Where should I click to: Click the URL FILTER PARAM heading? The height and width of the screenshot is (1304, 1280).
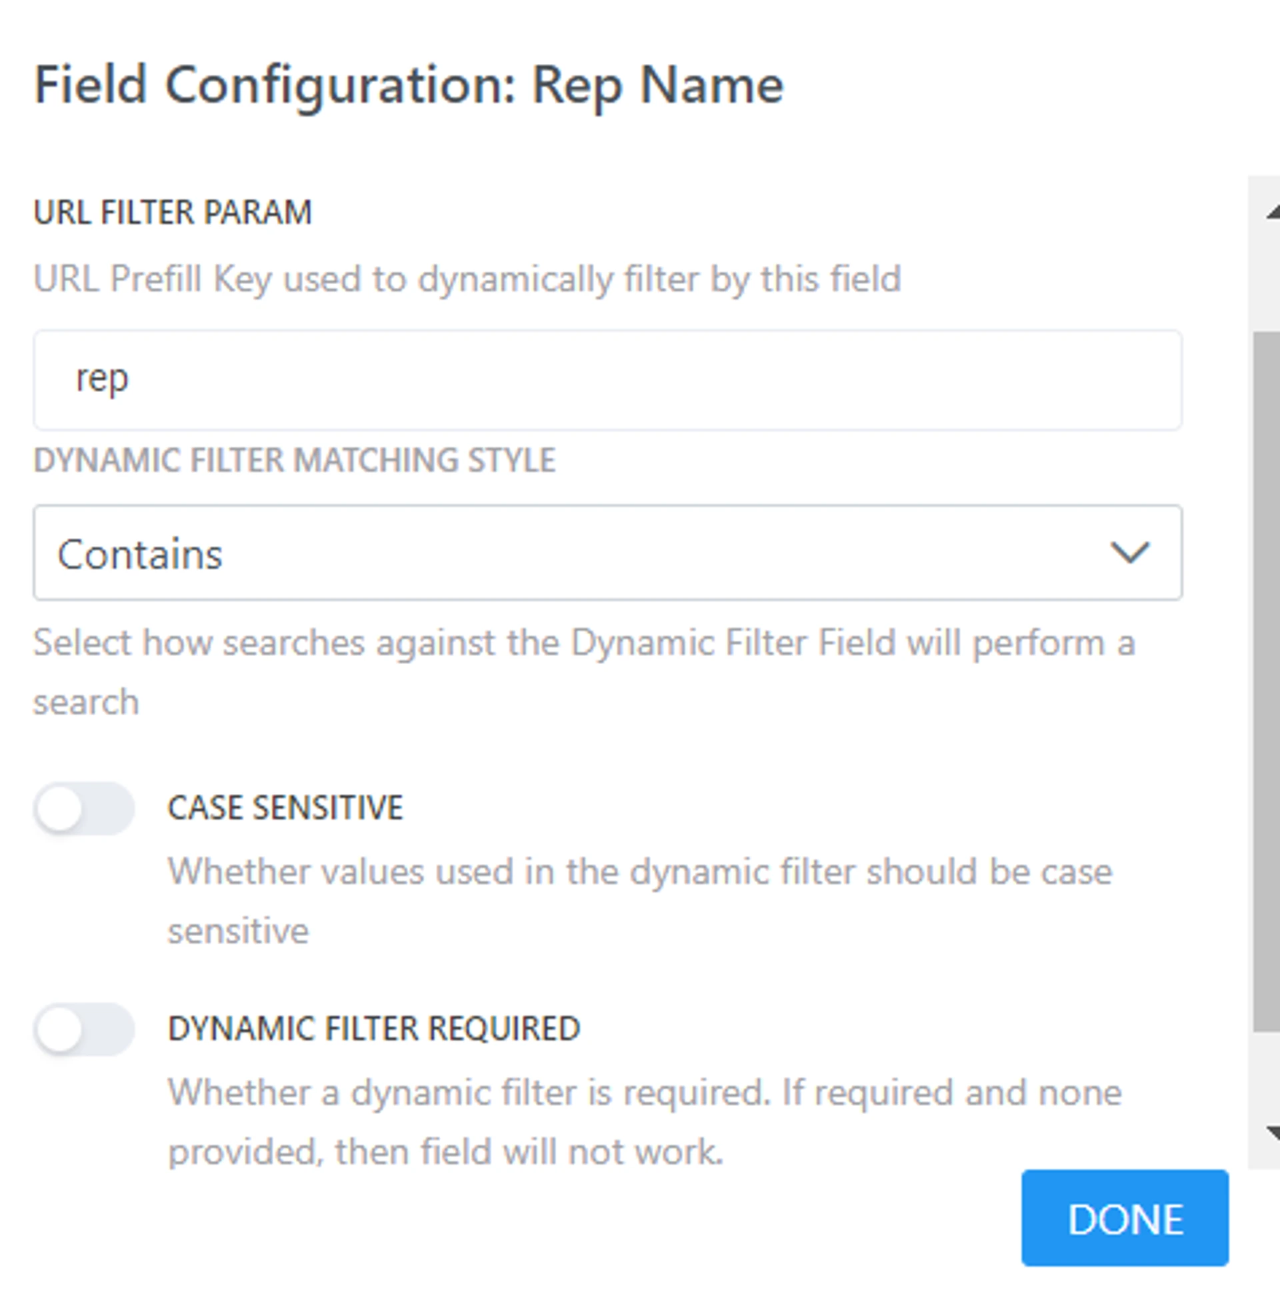click(x=173, y=213)
